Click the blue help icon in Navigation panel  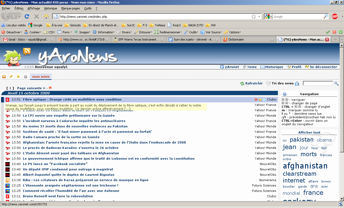[285, 94]
